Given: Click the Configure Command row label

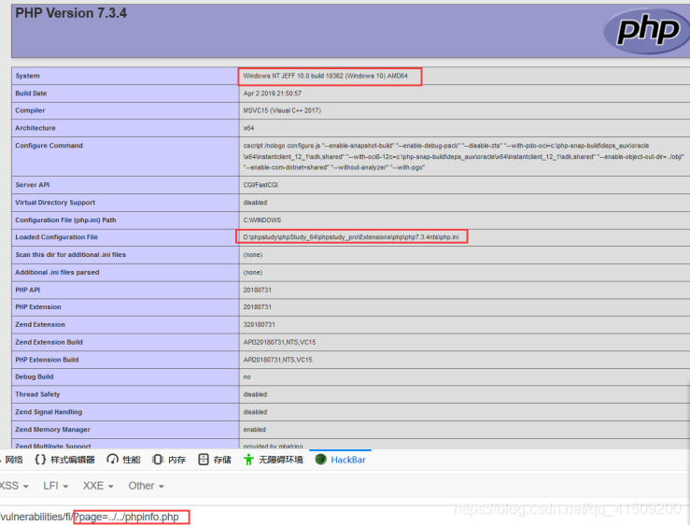Looking at the screenshot, I should click(x=49, y=145).
